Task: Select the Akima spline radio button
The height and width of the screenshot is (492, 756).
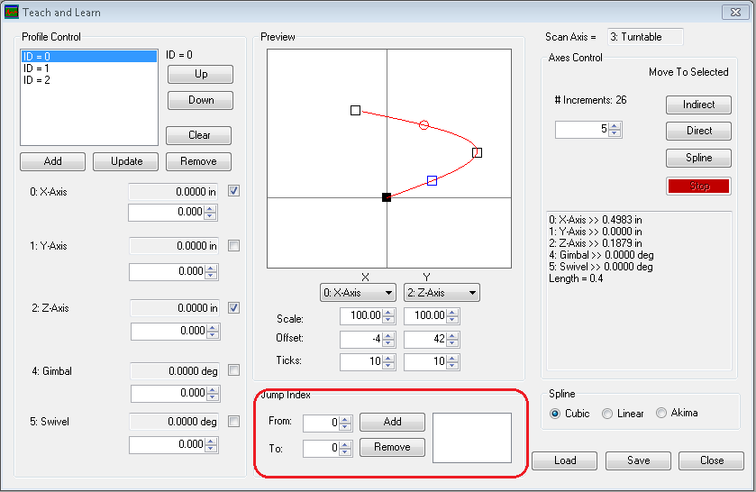Action: [x=661, y=414]
